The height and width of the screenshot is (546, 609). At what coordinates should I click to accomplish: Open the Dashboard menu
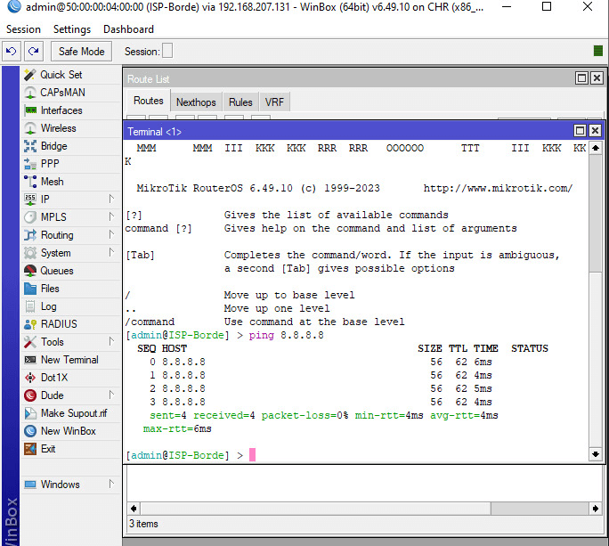coord(128,29)
